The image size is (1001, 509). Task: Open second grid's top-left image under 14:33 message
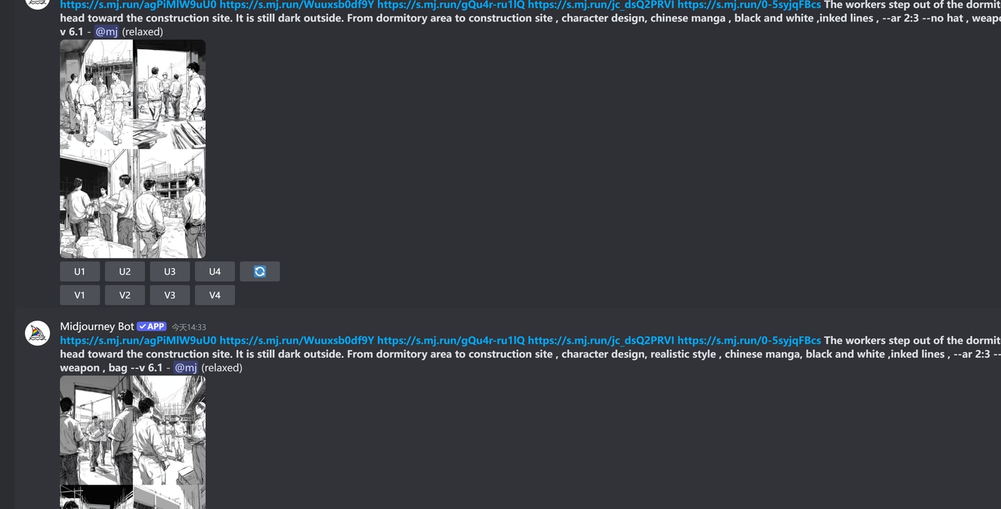pyautogui.click(x=96, y=430)
